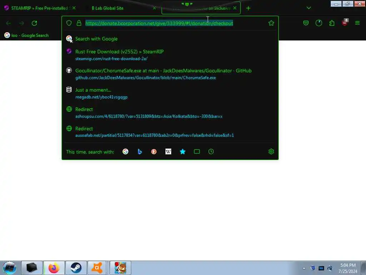This screenshot has width=366, height=275.
Task: Open Redirect ausoafab.net suggestion
Action: [170, 132]
